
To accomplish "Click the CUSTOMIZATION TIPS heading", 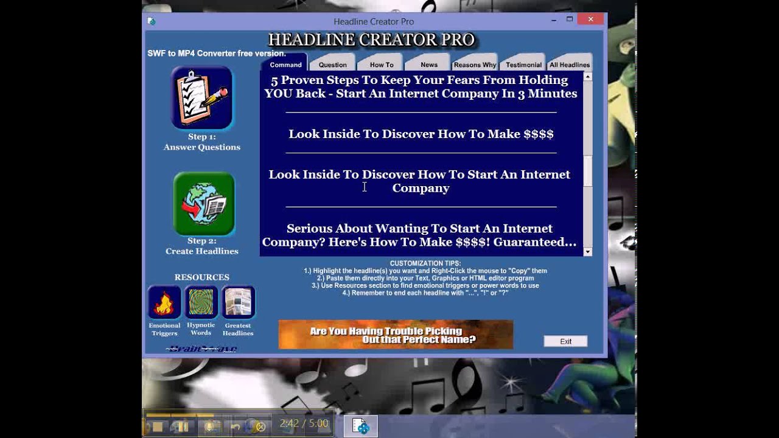I will [x=425, y=263].
